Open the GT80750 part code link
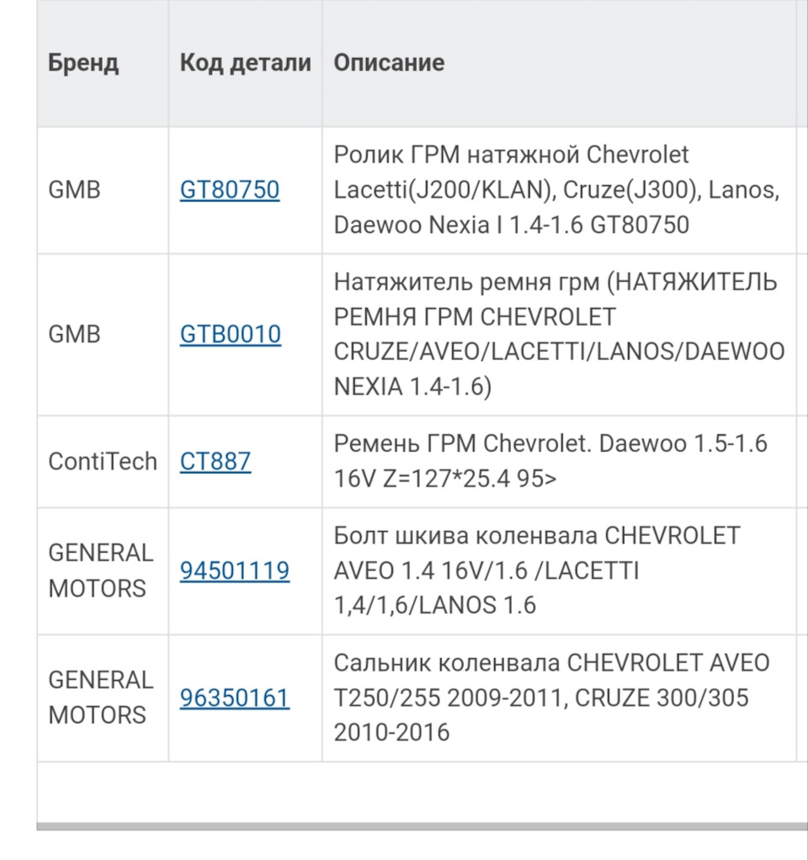This screenshot has width=808, height=860. (229, 189)
